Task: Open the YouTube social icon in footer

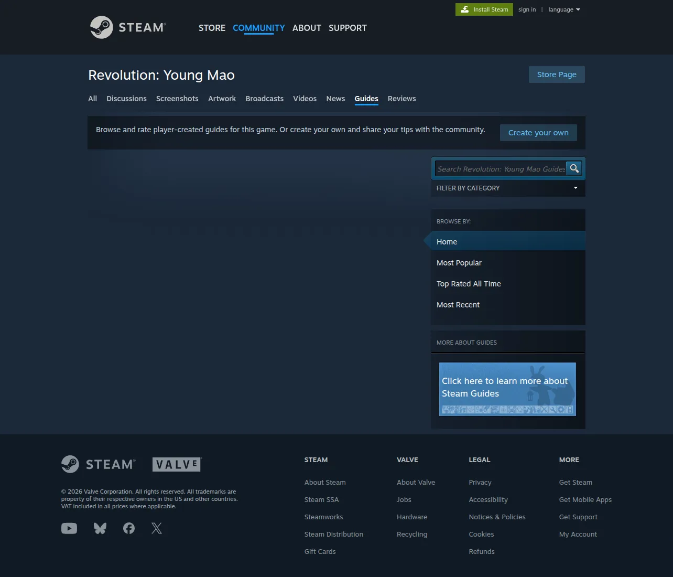Action: 69,528
